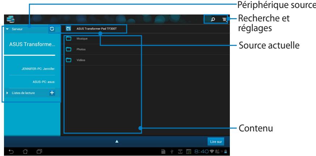This screenshot has width=316, height=156.
Task: Tap the 8:40 clock
Action: coord(202,152)
